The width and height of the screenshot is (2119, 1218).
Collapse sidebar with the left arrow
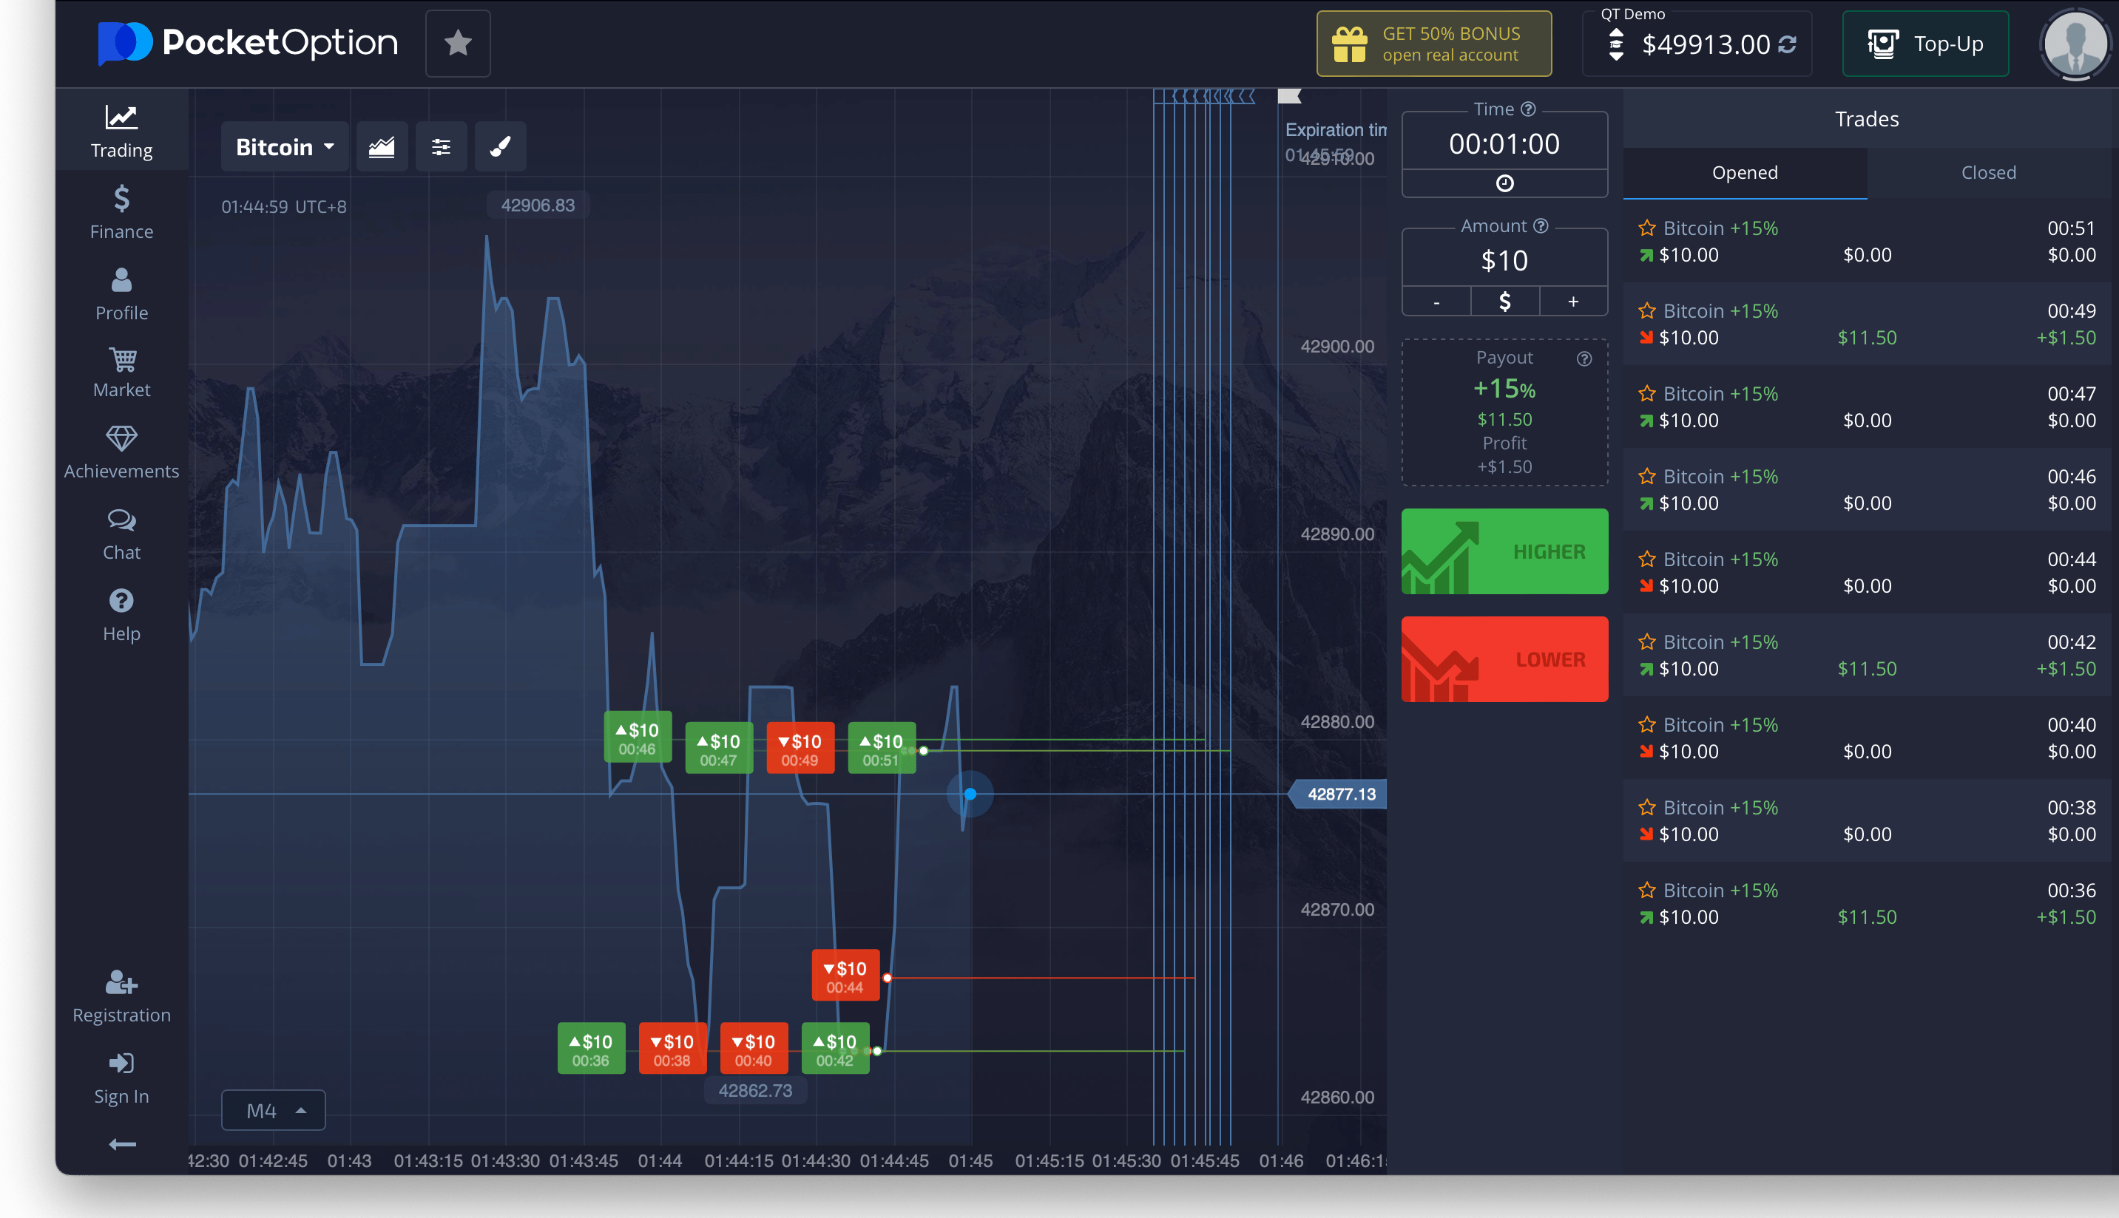(x=122, y=1143)
